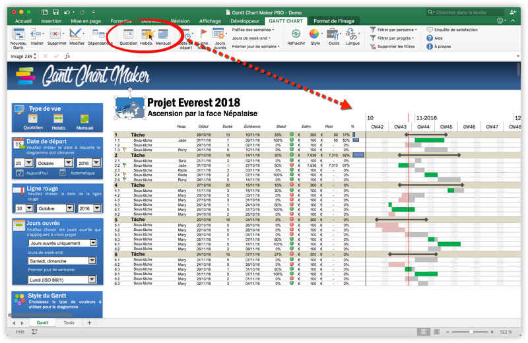The width and height of the screenshot is (528, 343).
Task: Click zoom in plus button
Action: click(x=492, y=332)
